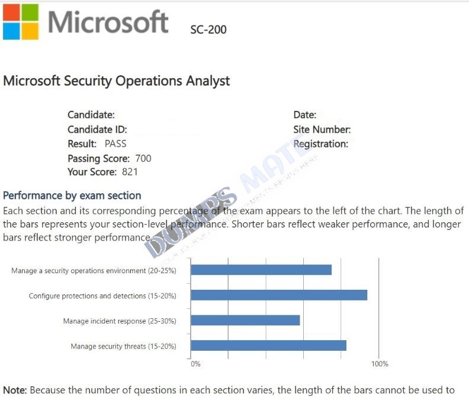Click Manage security threats bar
Screen dimensions: 469x397
269,345
